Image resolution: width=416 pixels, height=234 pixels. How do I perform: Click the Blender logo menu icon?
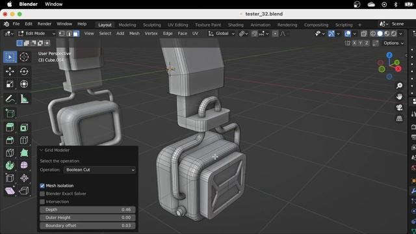[6, 24]
